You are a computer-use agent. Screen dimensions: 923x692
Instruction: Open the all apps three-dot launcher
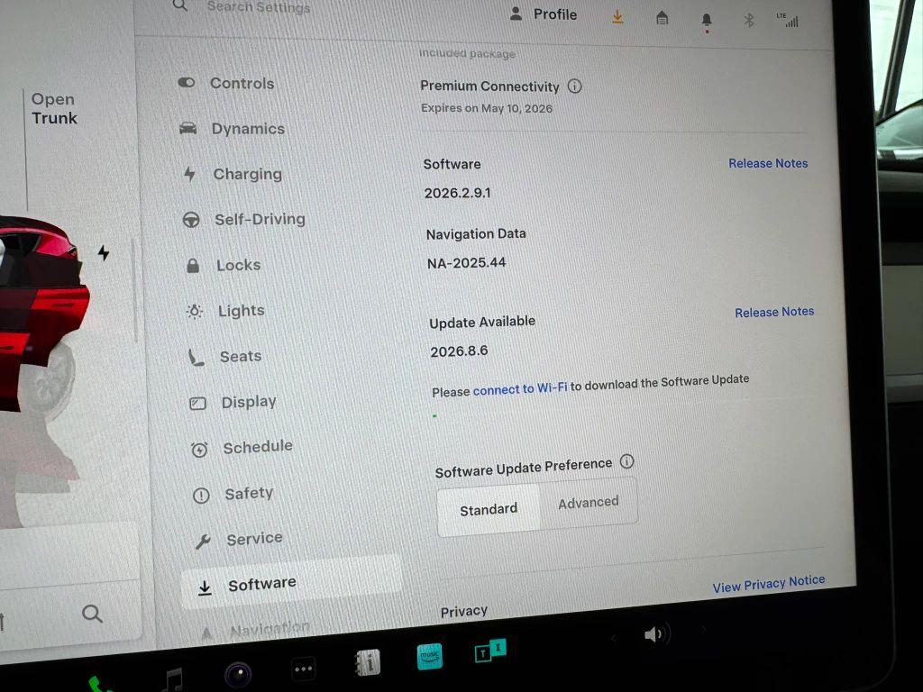point(304,669)
